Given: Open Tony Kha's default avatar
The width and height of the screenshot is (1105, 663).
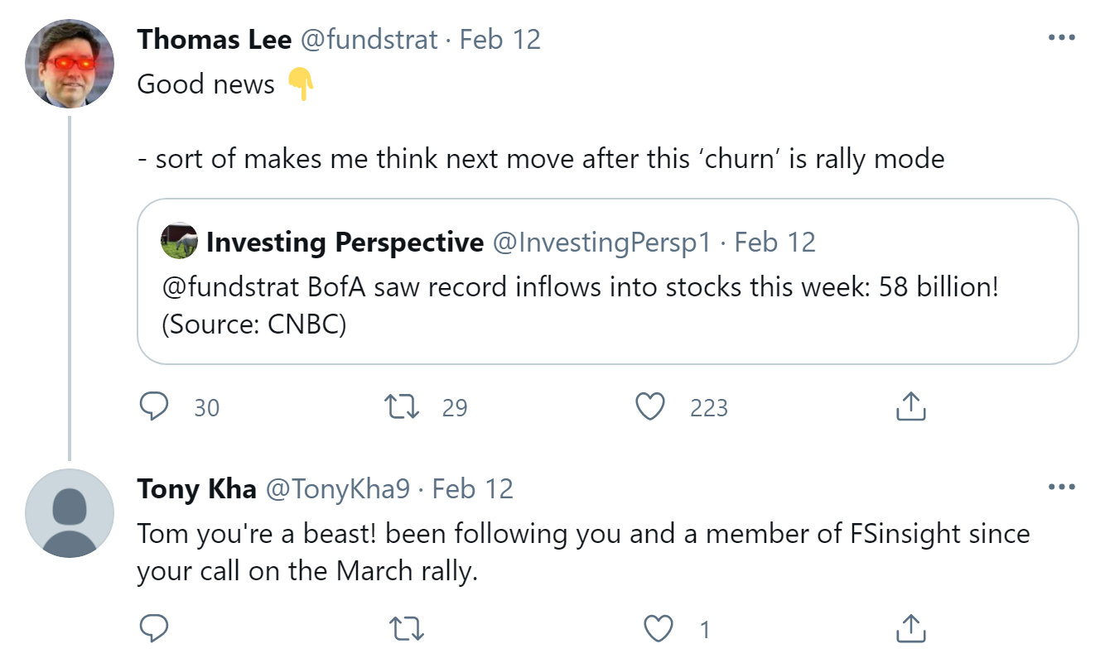Looking at the screenshot, I should coord(70,513).
